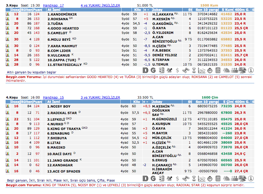263x194 pixels.
Task: Click the stopwatch icon in race 3 toolbar
Action: click(210, 71)
